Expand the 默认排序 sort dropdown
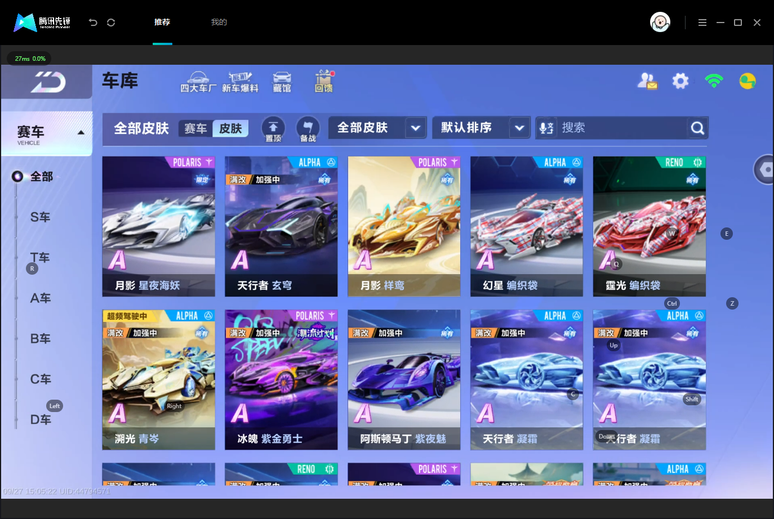This screenshot has width=774, height=519. (x=482, y=128)
